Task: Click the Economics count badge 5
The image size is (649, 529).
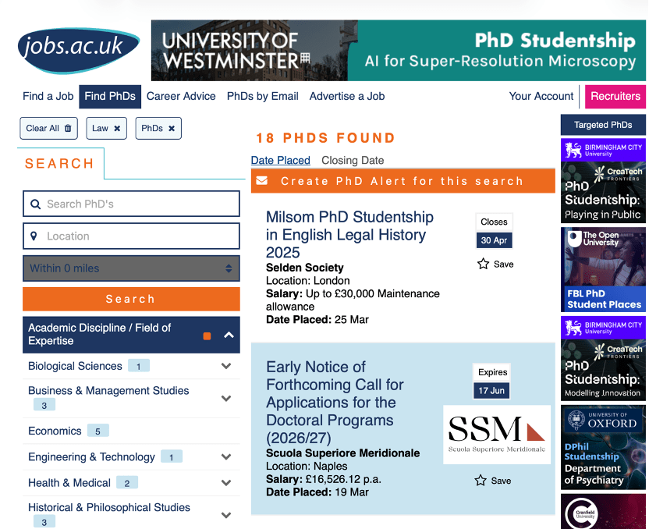Action: (x=98, y=431)
